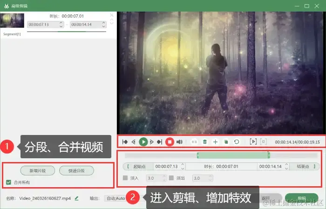
Task: Click the greyed snapshot bracket icon
Action: coord(264,142)
